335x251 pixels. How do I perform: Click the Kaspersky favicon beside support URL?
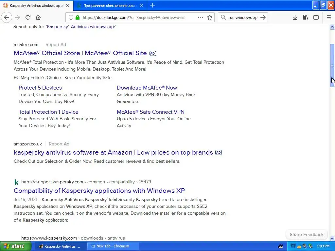pos(16,182)
